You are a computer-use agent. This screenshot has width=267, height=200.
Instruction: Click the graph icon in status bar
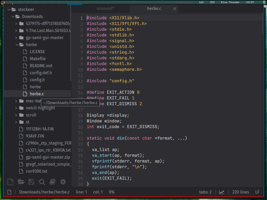point(222,192)
